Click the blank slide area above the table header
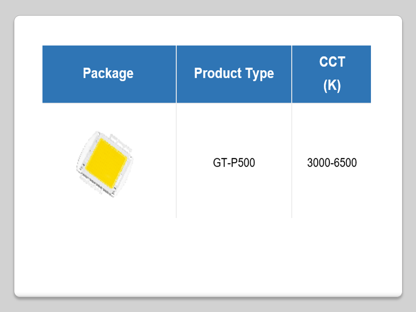The width and height of the screenshot is (416, 312). click(x=208, y=30)
